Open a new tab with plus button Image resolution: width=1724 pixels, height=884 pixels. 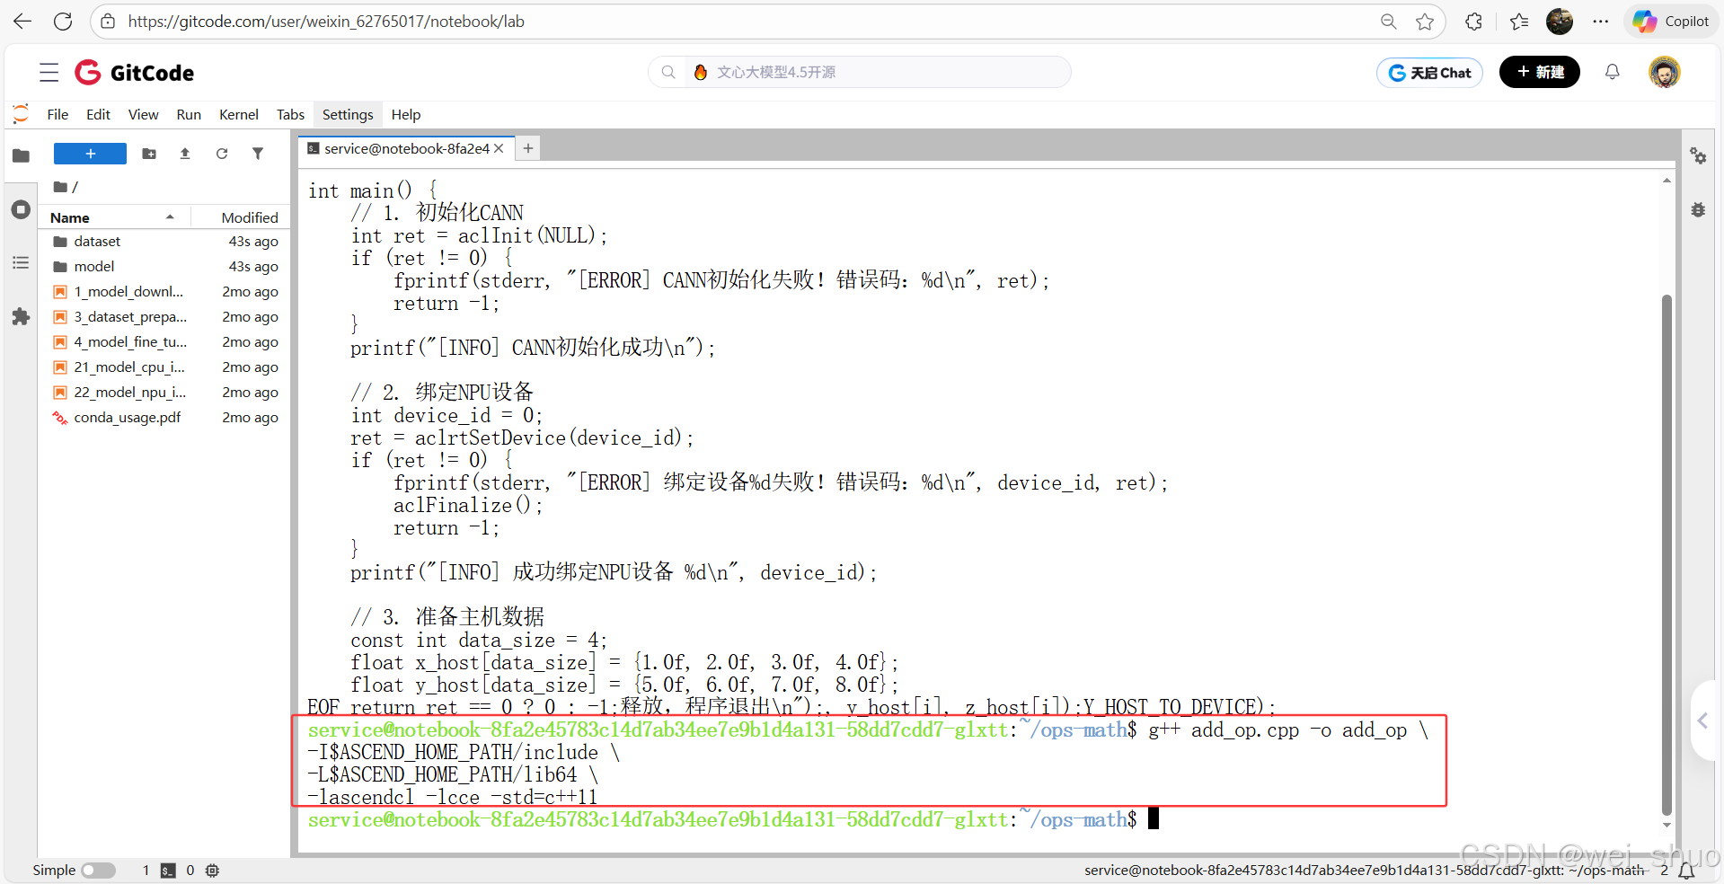pyautogui.click(x=528, y=148)
